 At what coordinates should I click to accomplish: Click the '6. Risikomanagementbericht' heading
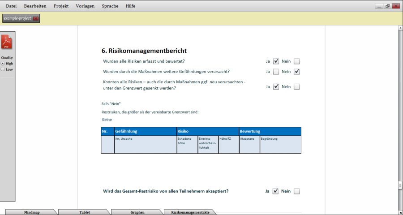[144, 51]
